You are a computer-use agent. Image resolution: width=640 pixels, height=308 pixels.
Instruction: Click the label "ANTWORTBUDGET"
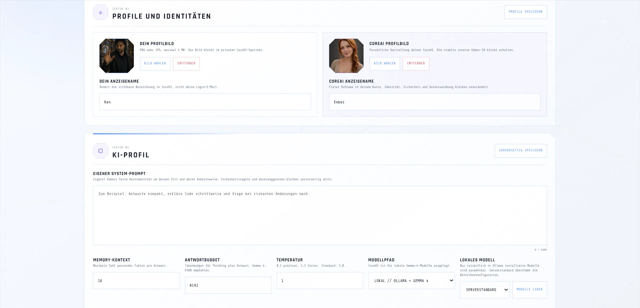tap(202, 260)
